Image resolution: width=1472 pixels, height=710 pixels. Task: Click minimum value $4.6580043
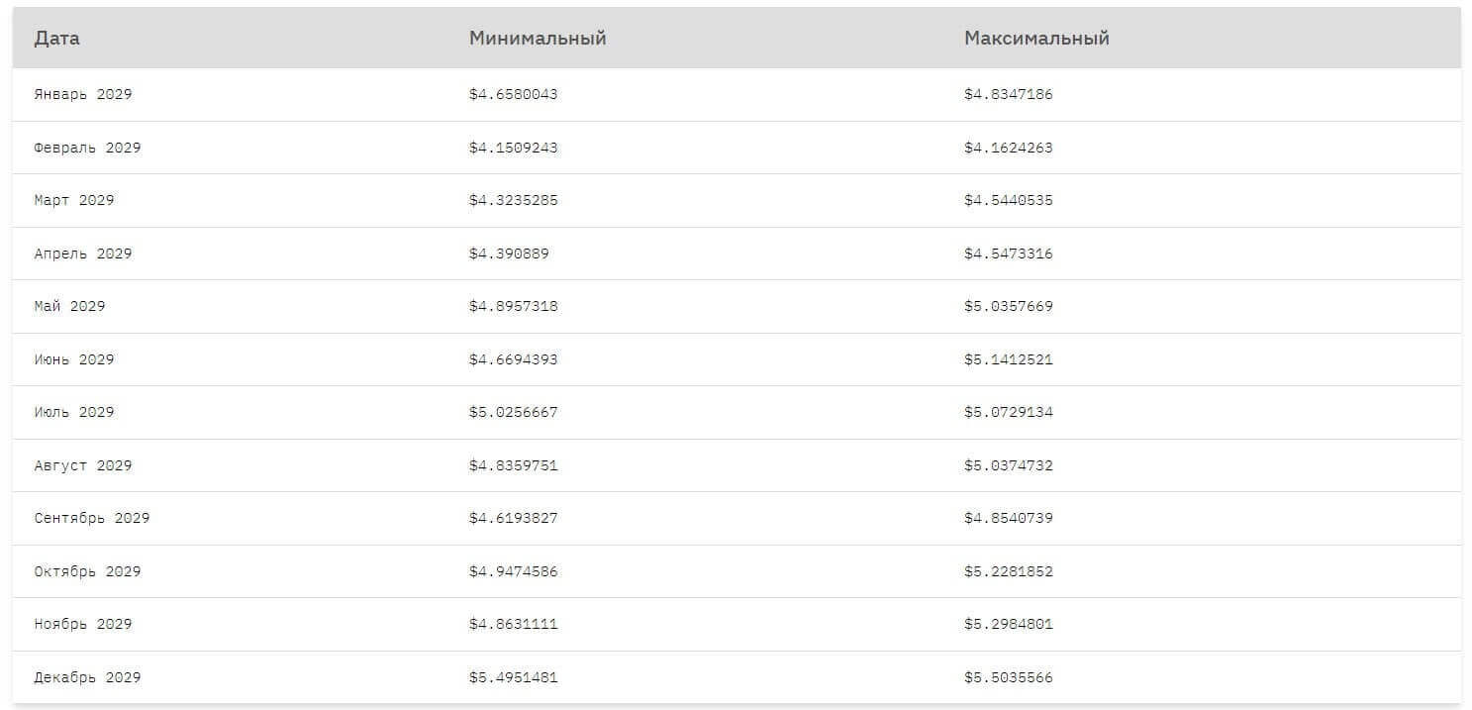coord(513,95)
